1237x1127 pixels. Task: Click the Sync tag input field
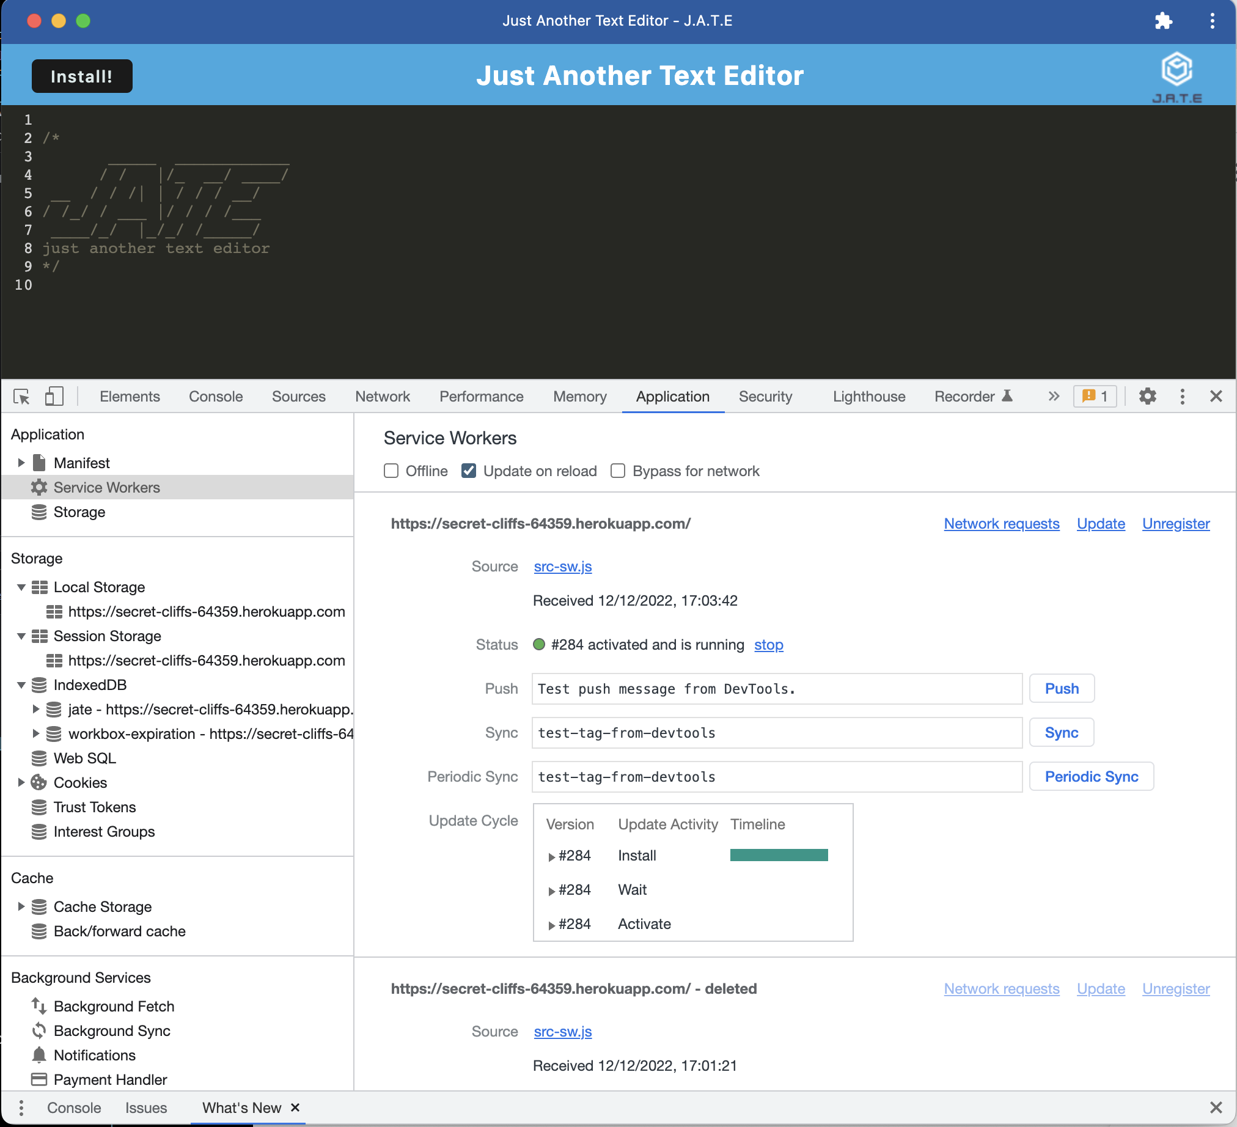(x=776, y=733)
